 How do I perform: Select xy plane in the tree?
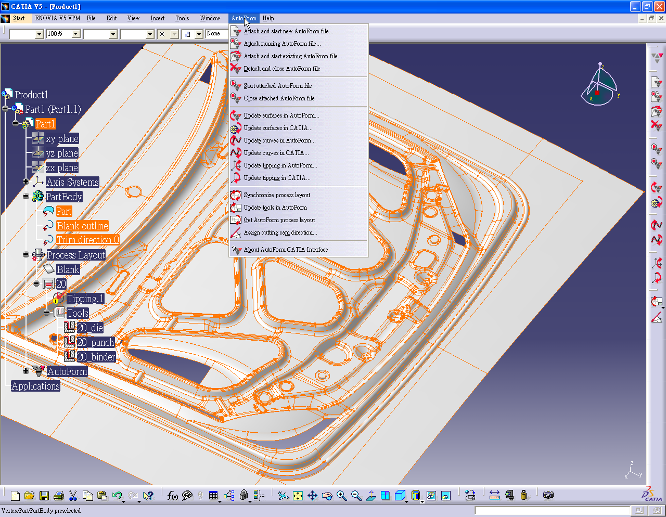[62, 138]
